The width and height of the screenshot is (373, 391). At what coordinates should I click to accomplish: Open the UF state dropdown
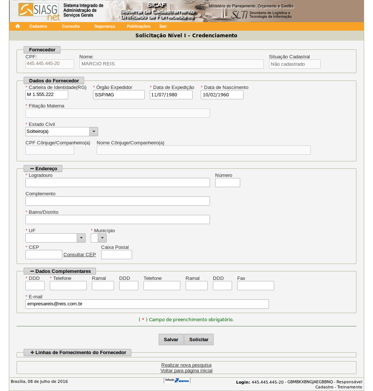(x=55, y=238)
